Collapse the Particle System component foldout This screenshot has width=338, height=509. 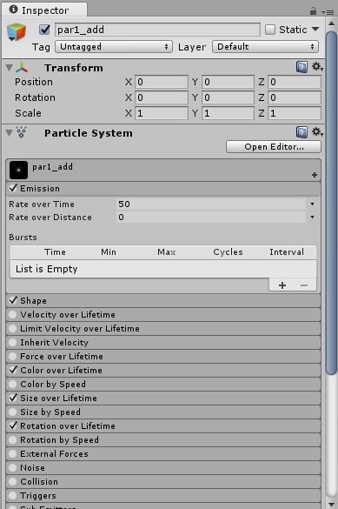pos(9,133)
